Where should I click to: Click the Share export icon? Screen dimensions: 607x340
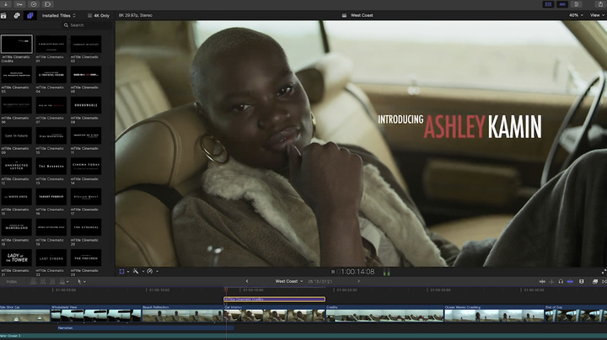[x=600, y=4]
